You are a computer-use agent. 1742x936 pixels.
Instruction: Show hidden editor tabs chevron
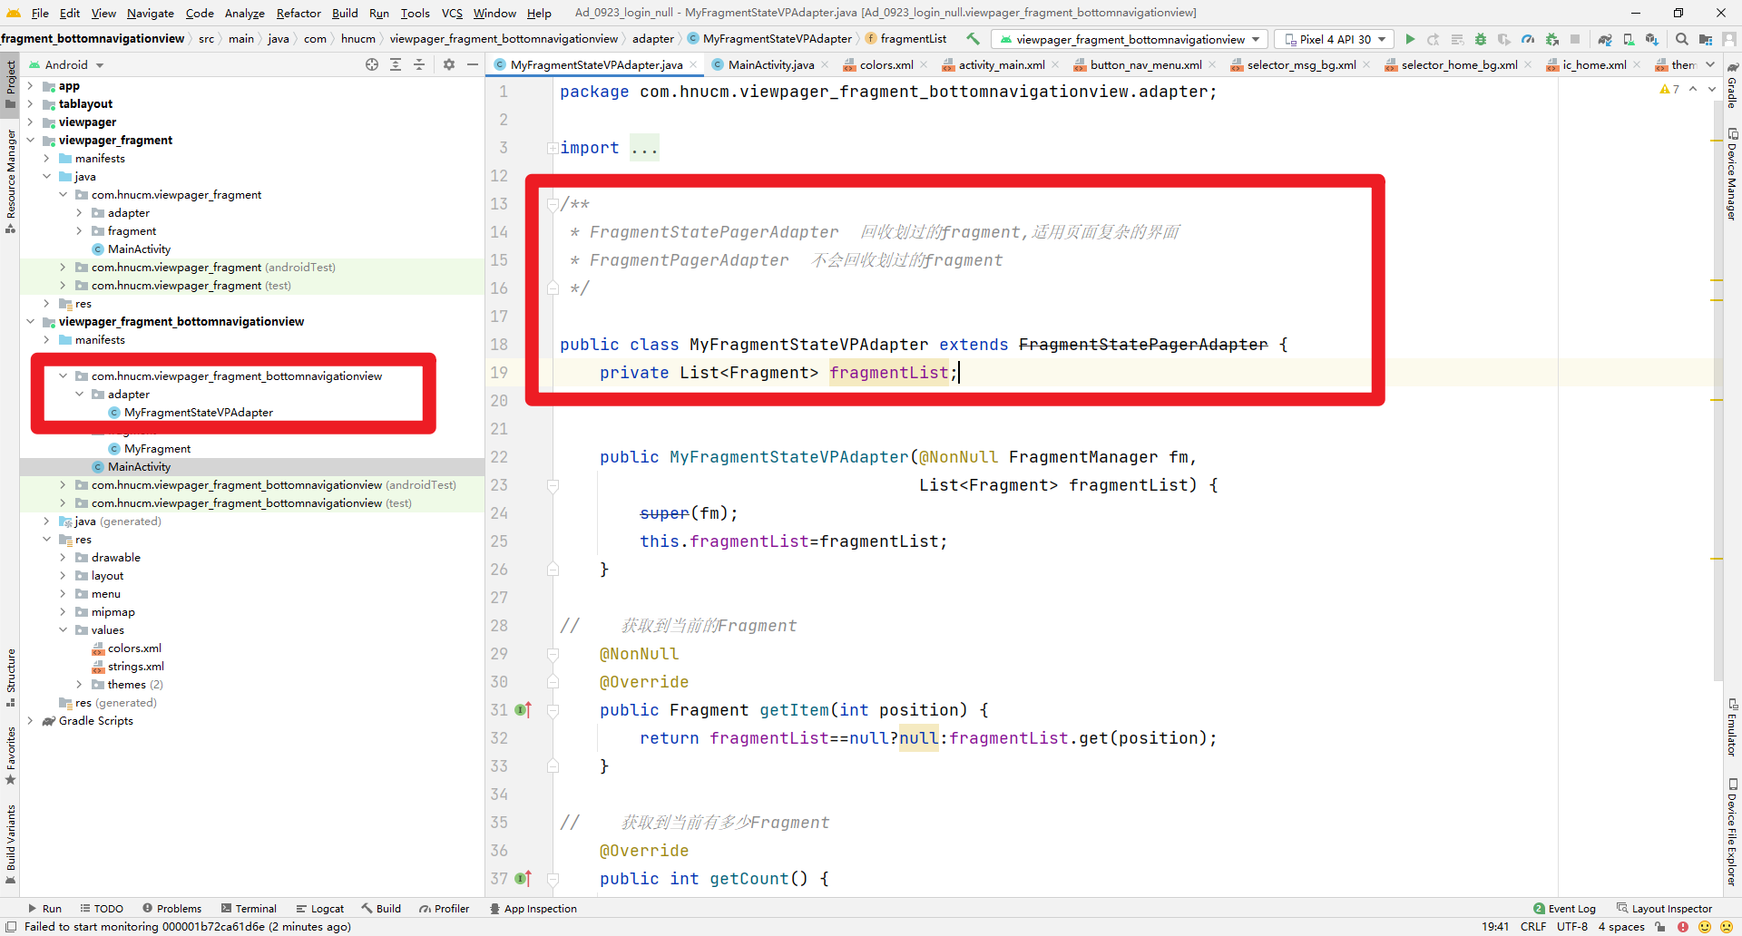[1710, 64]
